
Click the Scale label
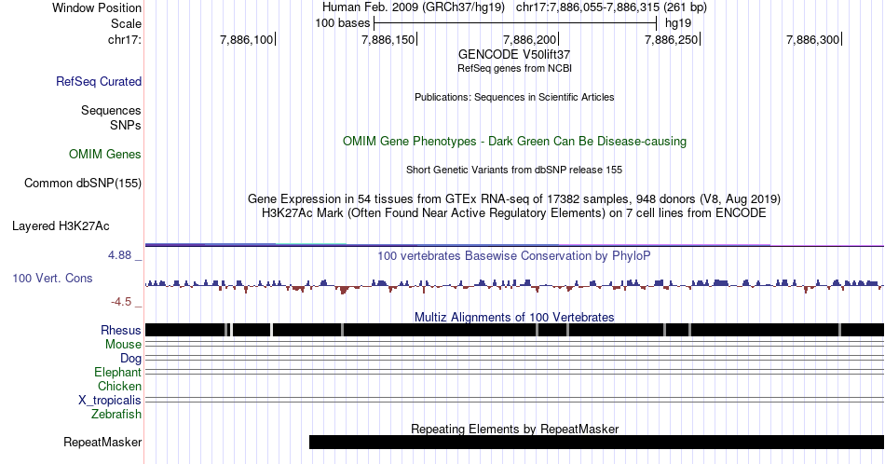pyautogui.click(x=126, y=23)
